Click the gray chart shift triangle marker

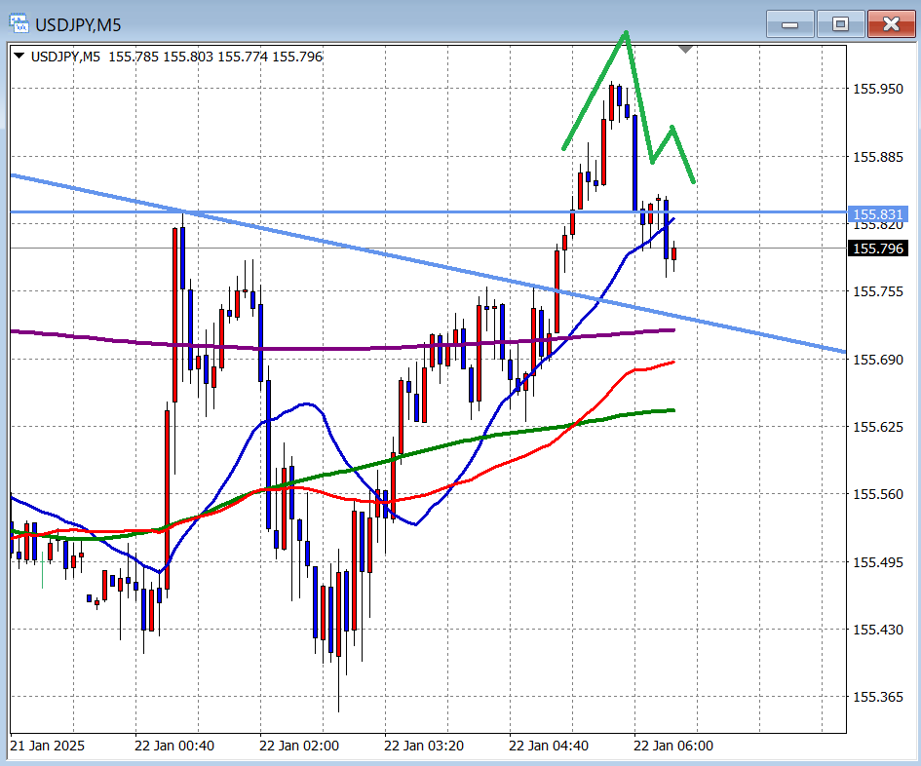tap(686, 48)
